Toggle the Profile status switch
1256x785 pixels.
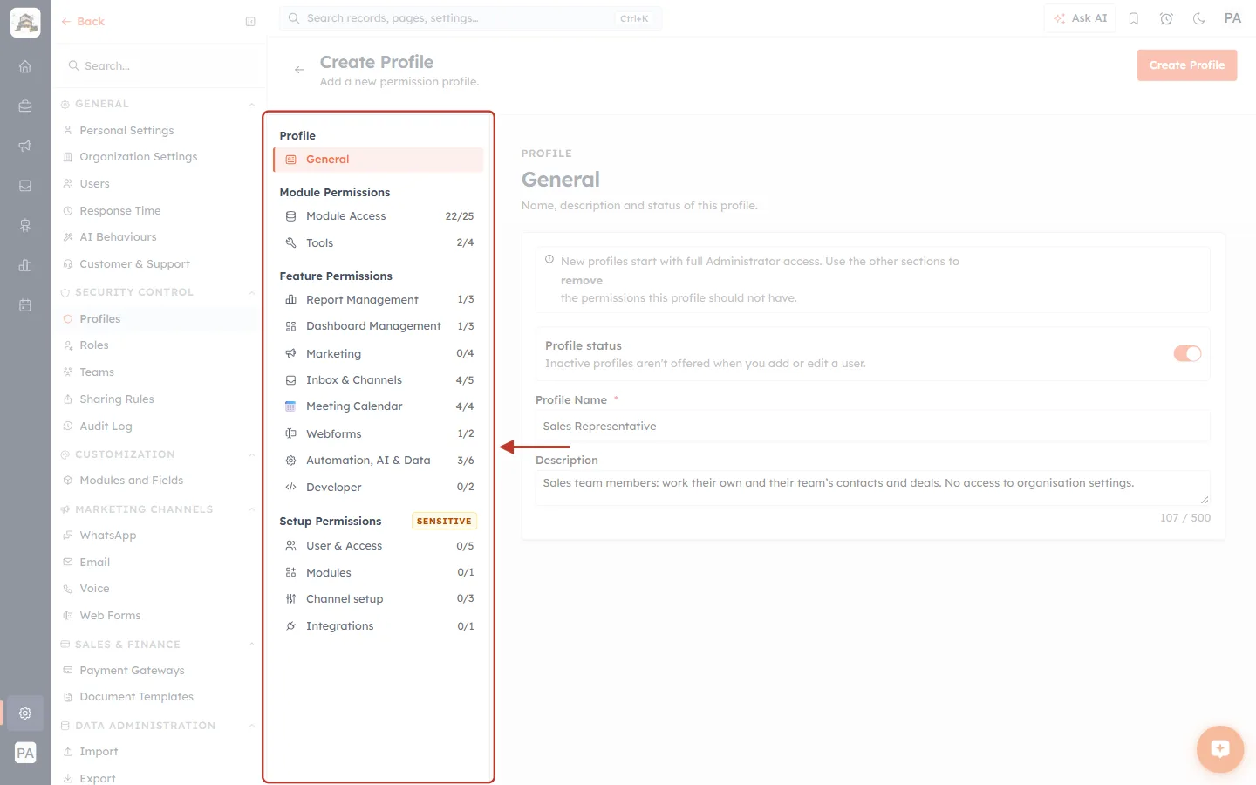point(1187,353)
